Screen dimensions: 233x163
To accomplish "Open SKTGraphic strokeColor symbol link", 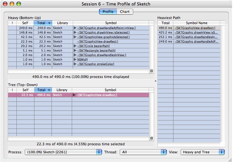I will click(96, 64).
